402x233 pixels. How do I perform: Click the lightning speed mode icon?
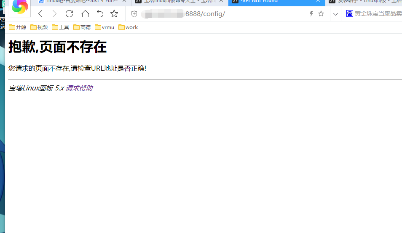[x=311, y=14]
